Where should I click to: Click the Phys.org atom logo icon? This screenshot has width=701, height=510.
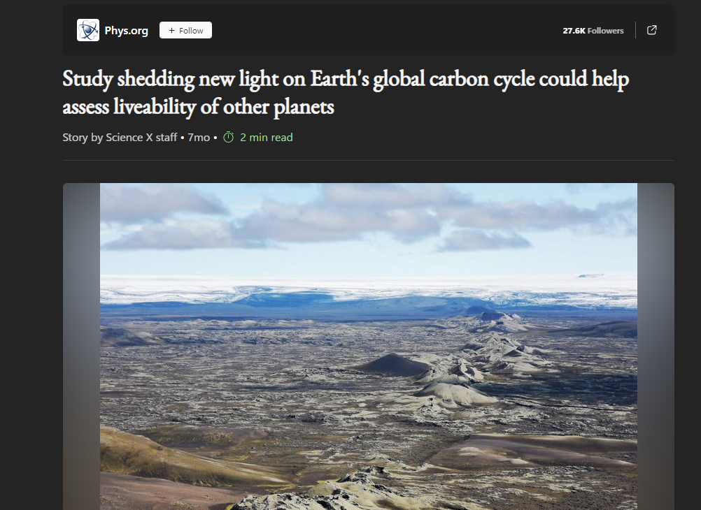[x=88, y=30]
